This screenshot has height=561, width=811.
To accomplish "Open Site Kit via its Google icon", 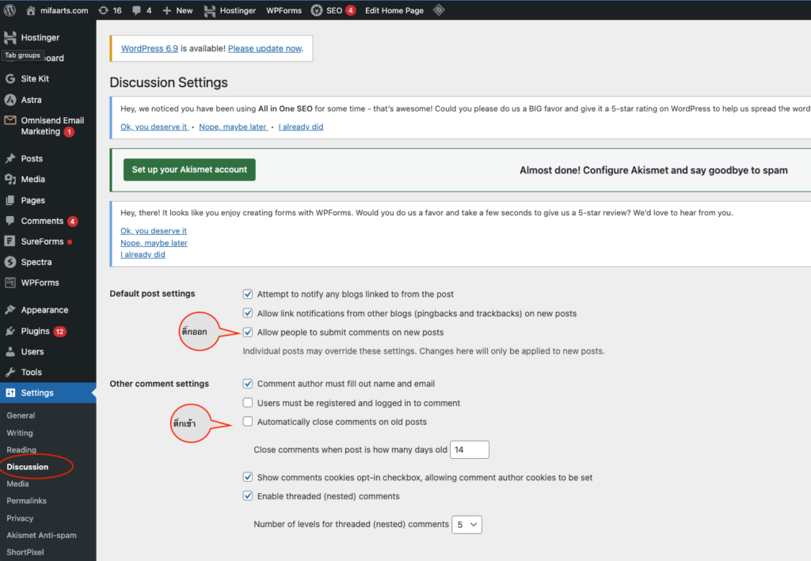I will (10, 79).
